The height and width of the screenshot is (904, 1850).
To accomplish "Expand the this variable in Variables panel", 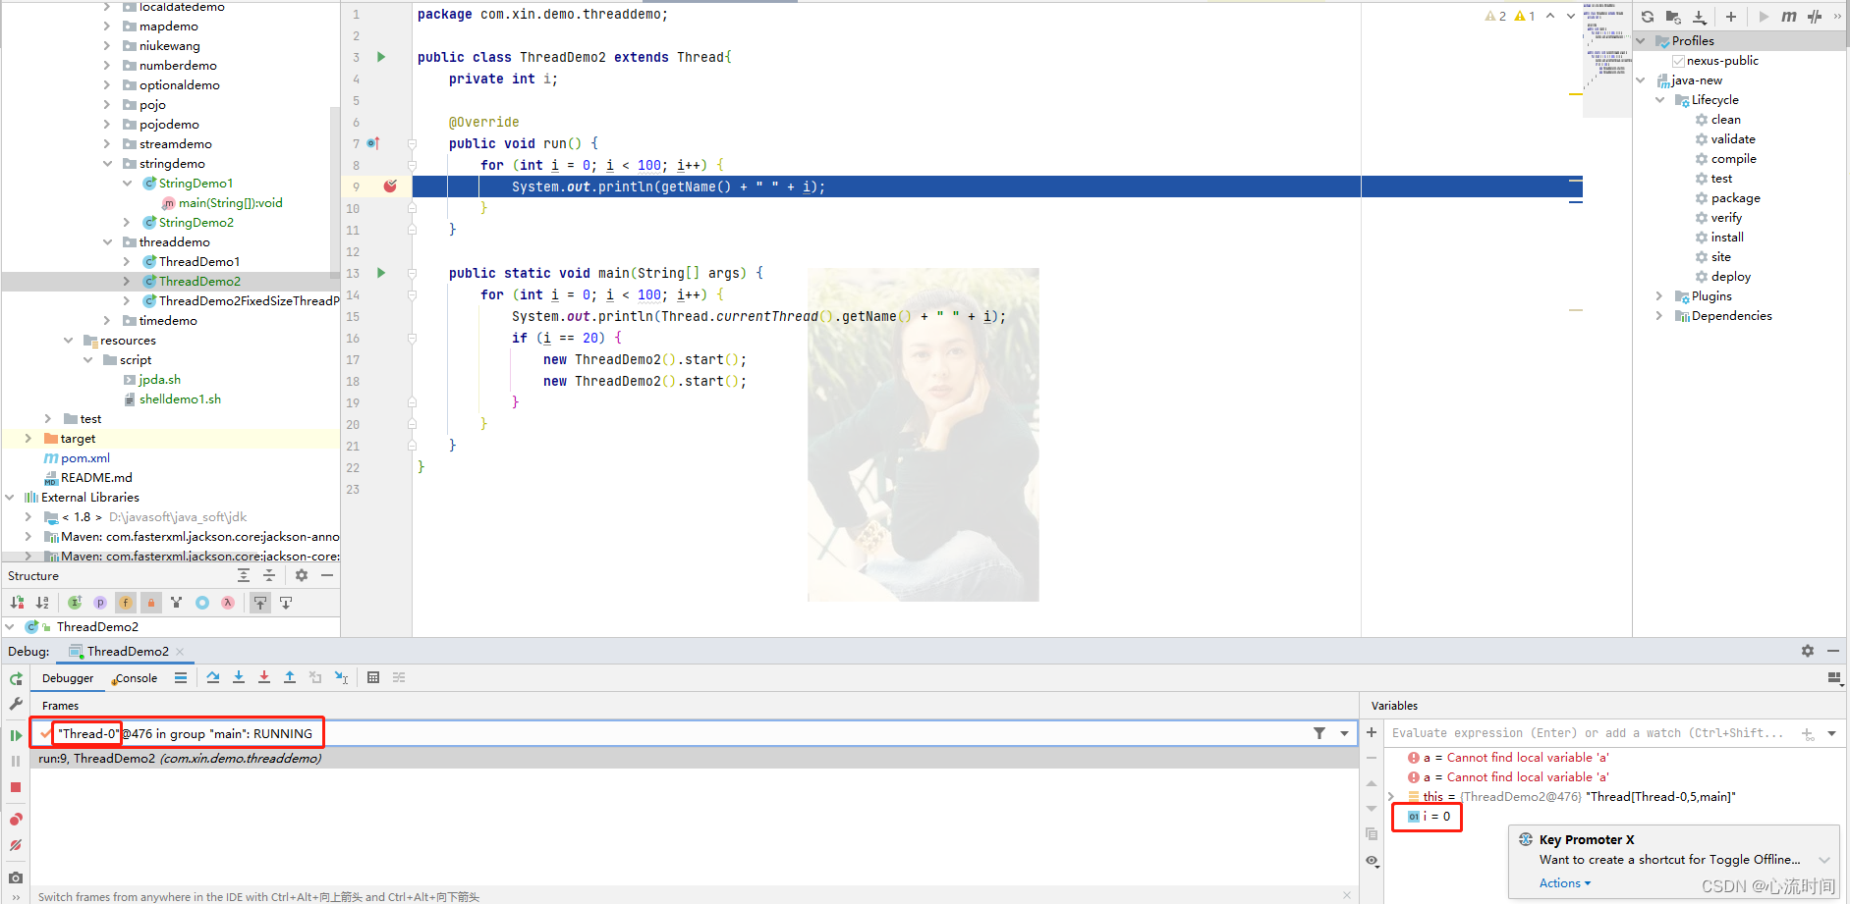I will tap(1390, 796).
